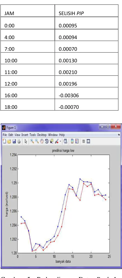Open the Tools menu
Screen dimensions: 122x278
(x=33, y=135)
